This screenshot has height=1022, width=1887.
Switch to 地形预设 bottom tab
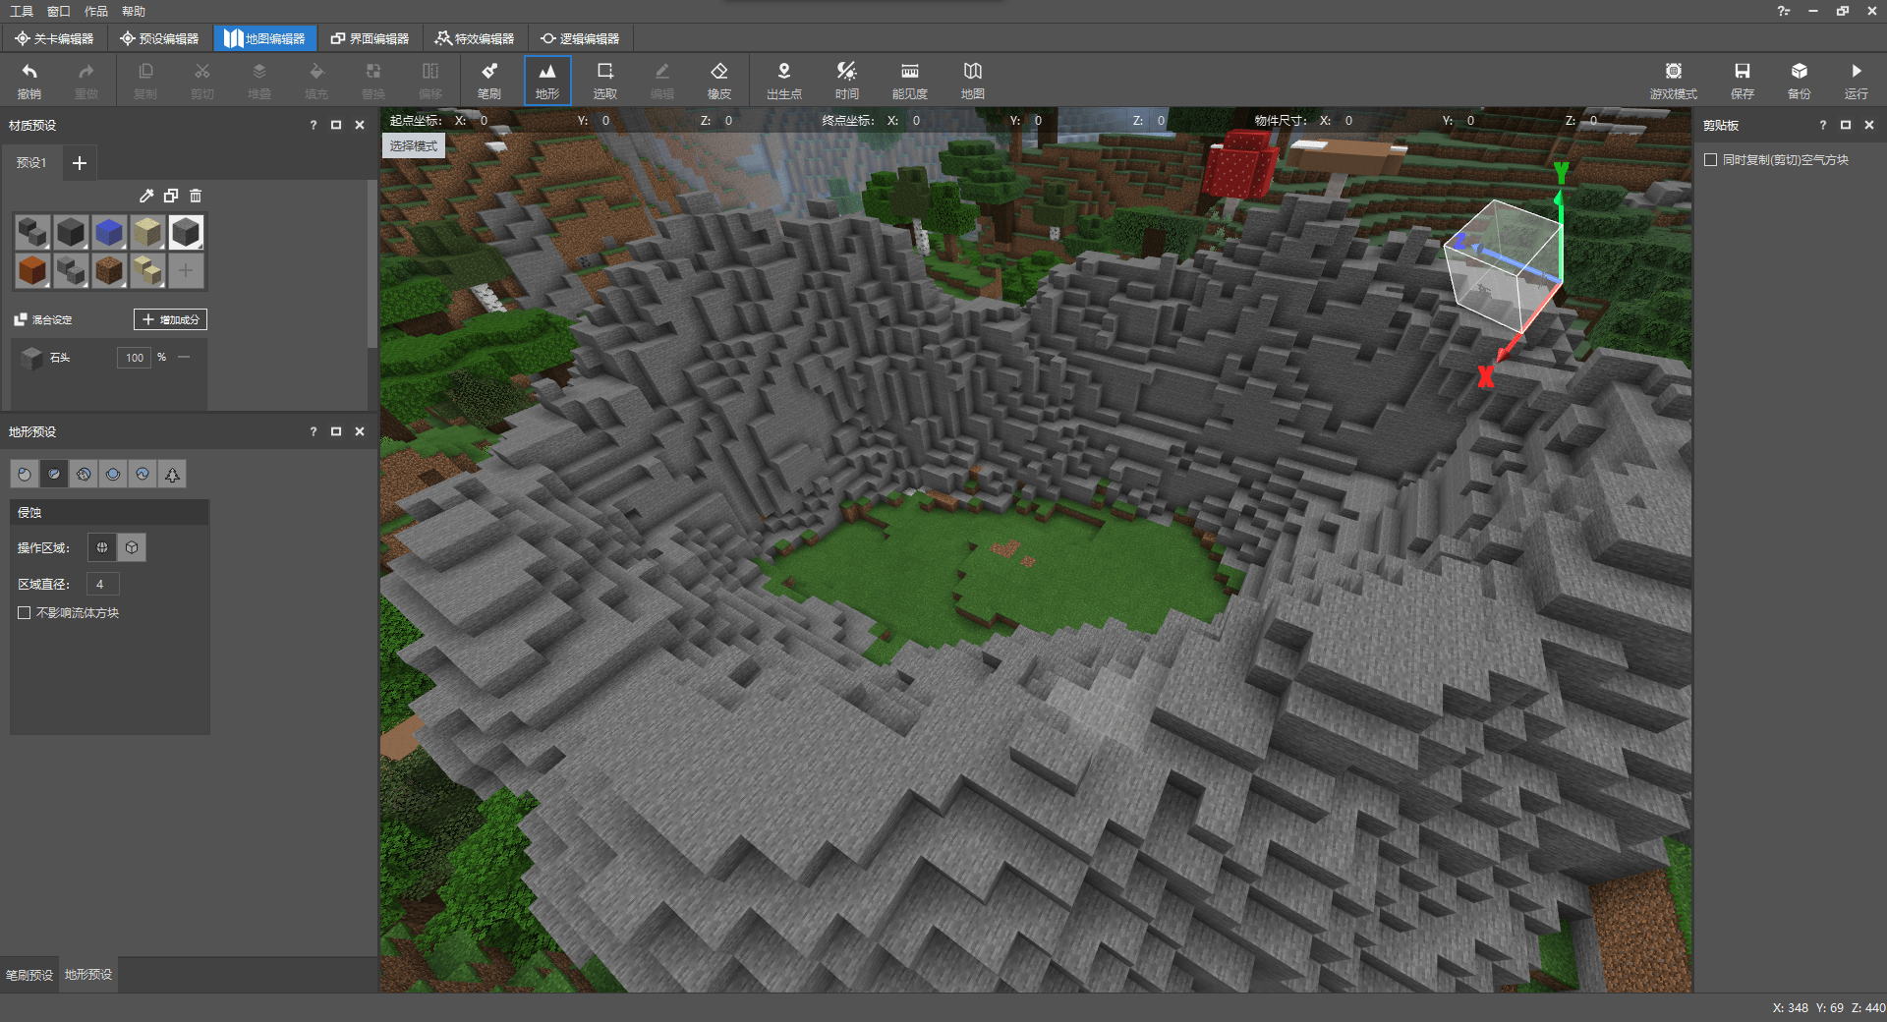(x=88, y=975)
